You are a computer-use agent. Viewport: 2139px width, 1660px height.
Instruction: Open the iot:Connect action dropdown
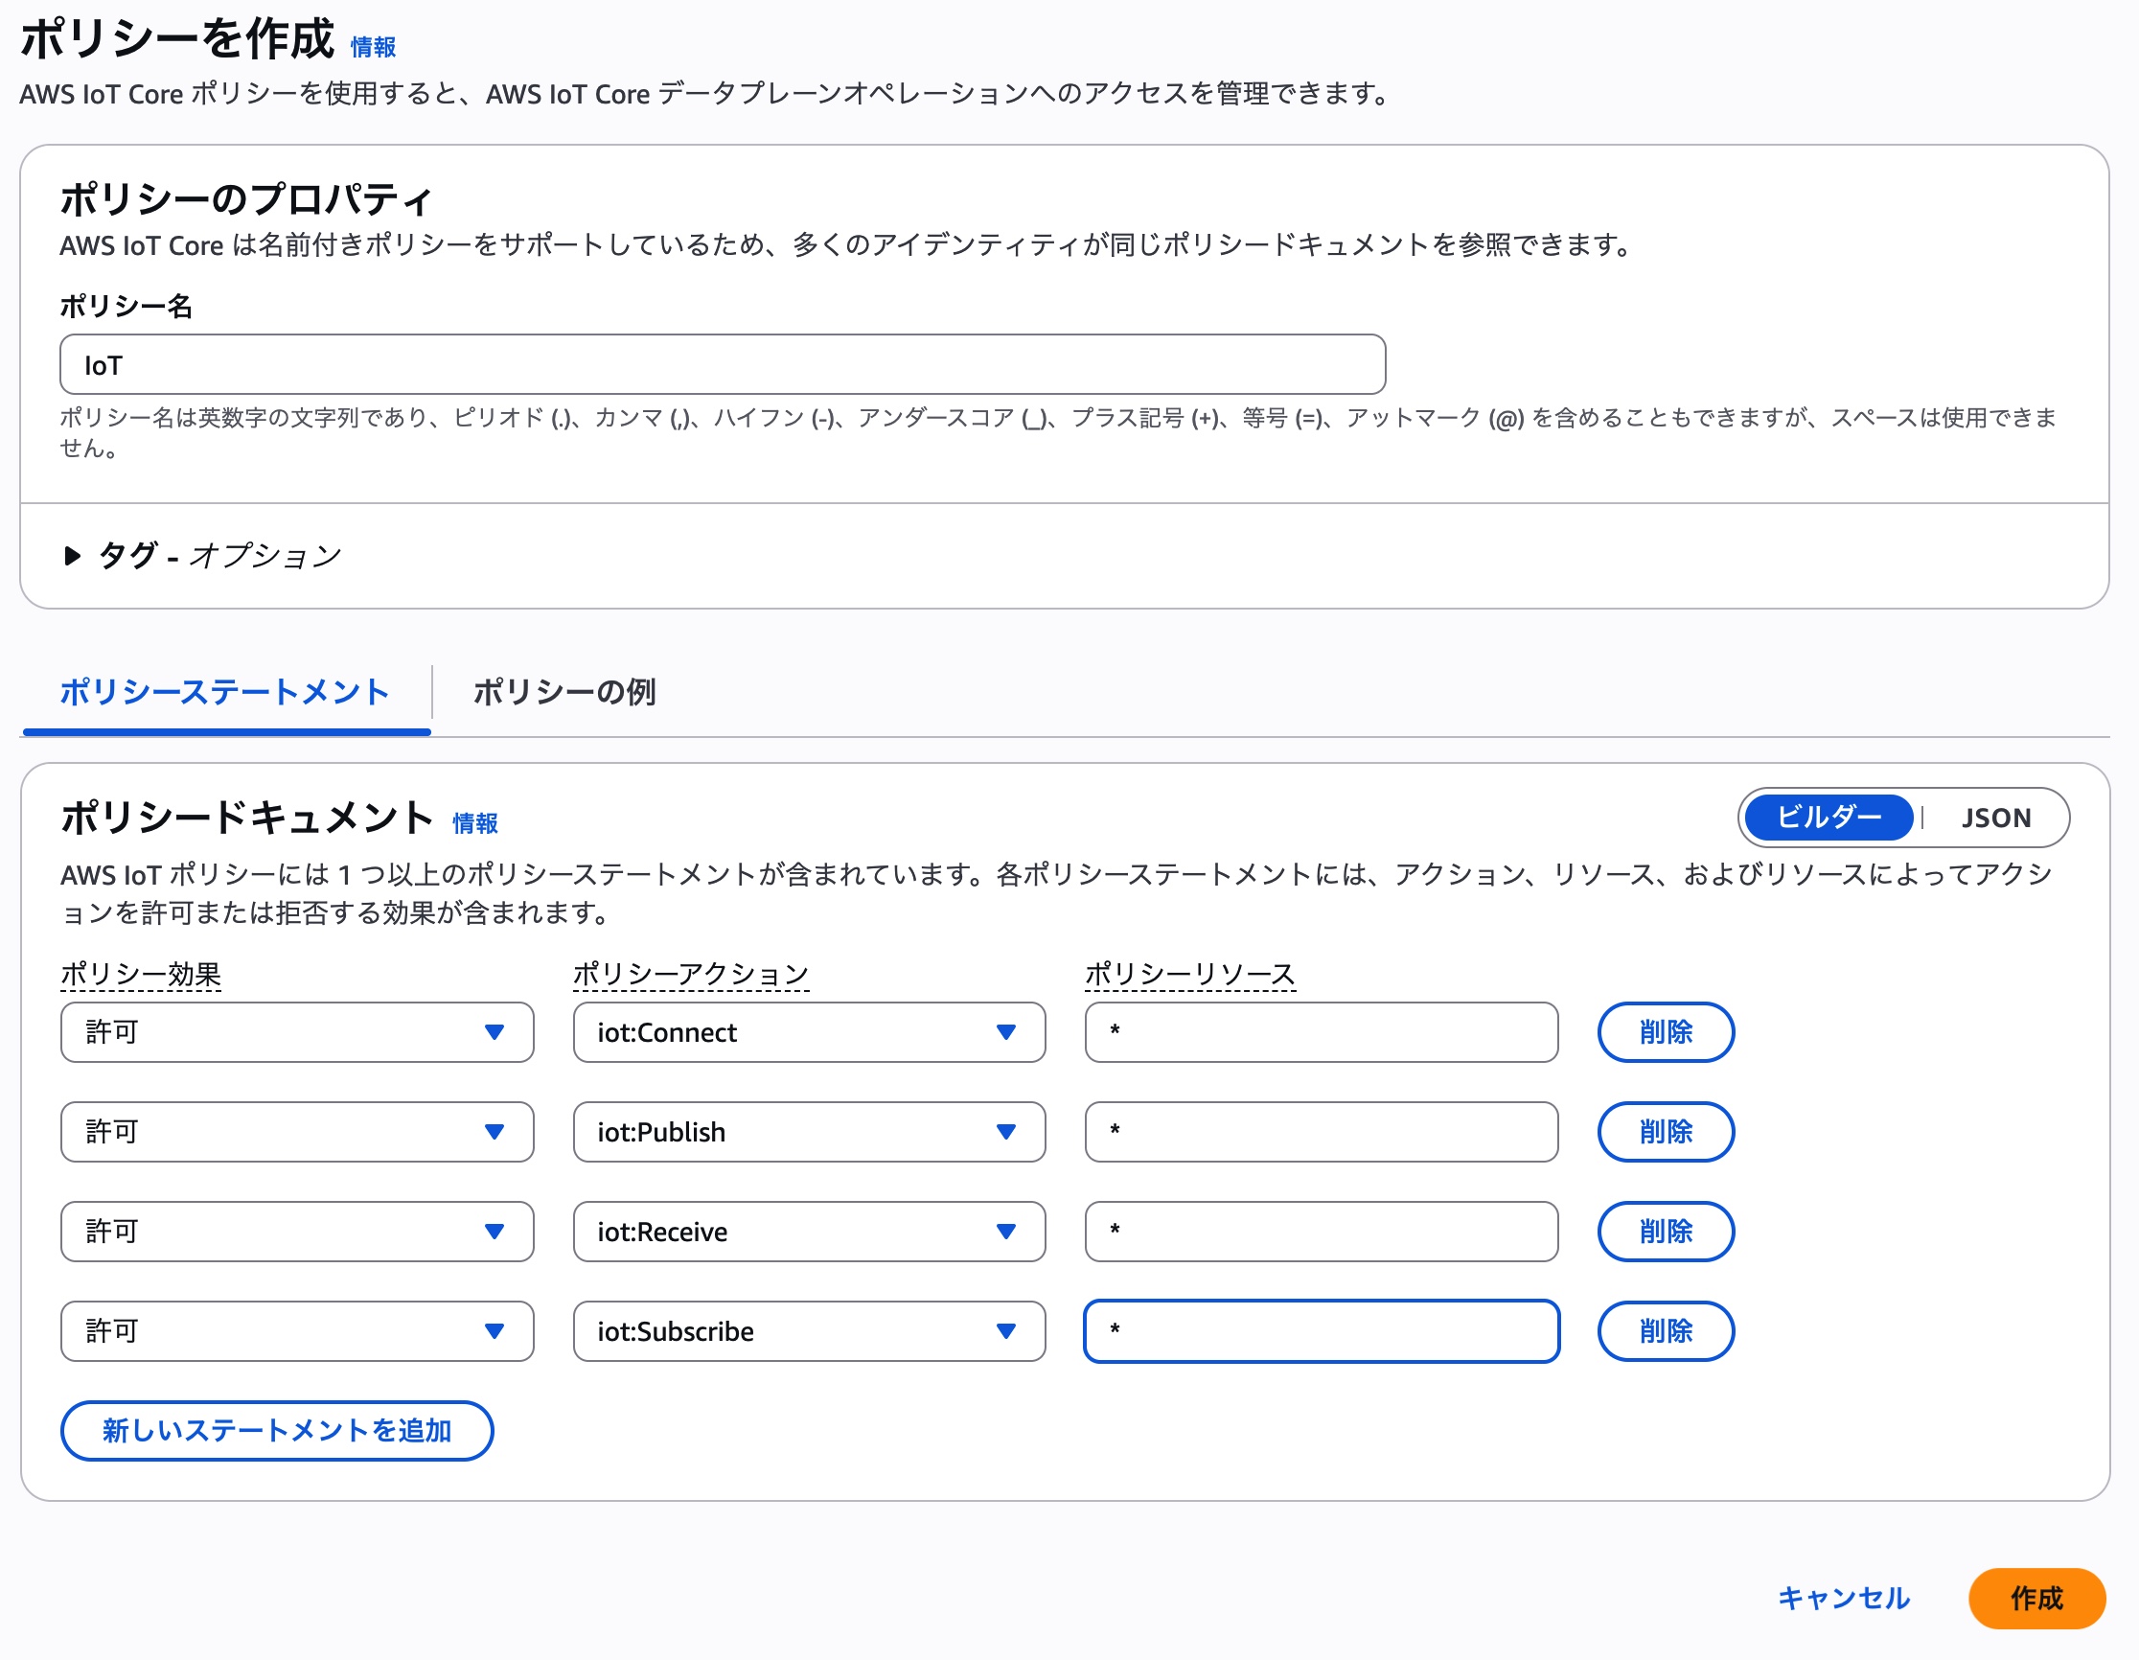pyautogui.click(x=809, y=1032)
